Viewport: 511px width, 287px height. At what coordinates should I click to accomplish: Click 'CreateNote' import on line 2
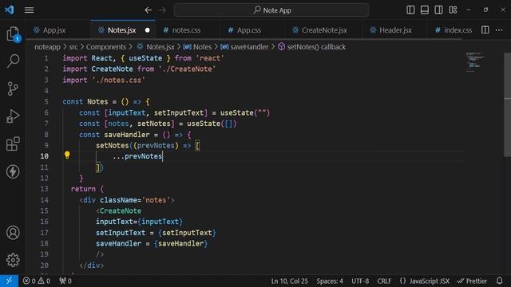point(112,69)
